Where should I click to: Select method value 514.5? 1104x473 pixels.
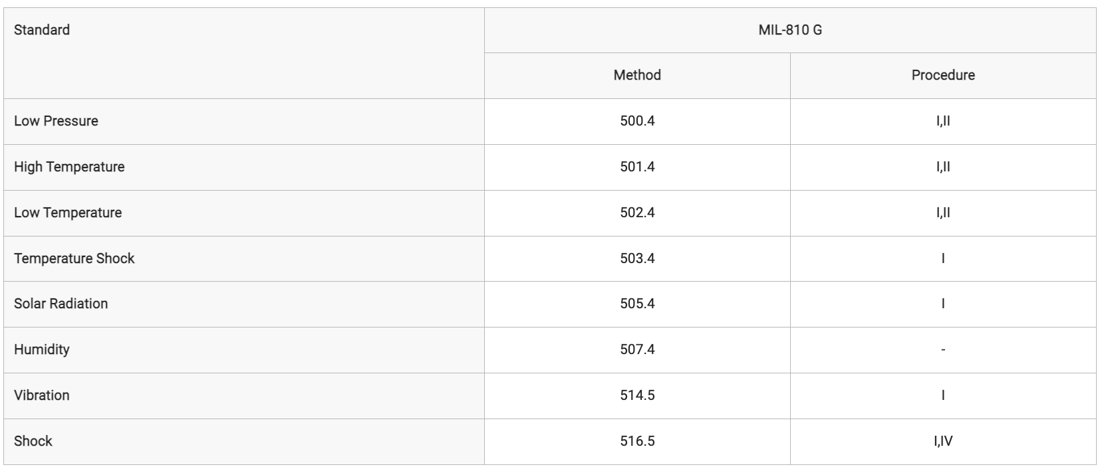click(637, 395)
